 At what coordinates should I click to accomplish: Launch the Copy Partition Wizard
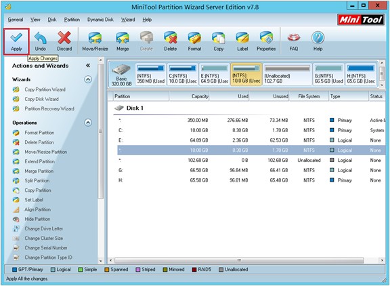pos(45,89)
